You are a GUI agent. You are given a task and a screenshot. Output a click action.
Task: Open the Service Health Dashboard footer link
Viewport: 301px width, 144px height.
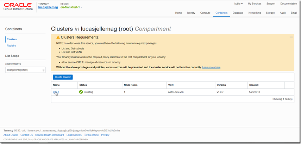(x=49, y=135)
